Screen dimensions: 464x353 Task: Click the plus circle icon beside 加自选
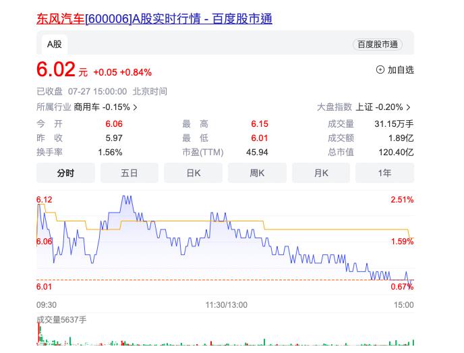pyautogui.click(x=380, y=70)
